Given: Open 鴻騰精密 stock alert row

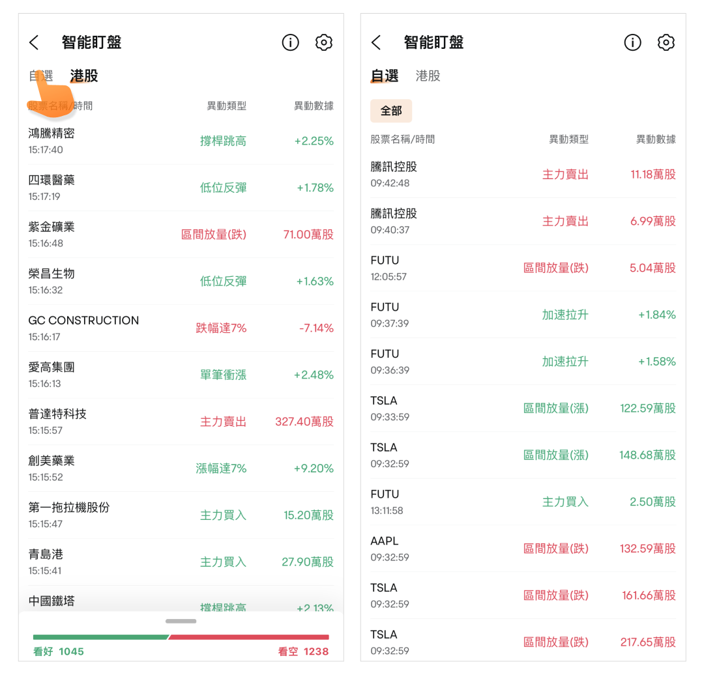Looking at the screenshot, I should click(x=181, y=141).
